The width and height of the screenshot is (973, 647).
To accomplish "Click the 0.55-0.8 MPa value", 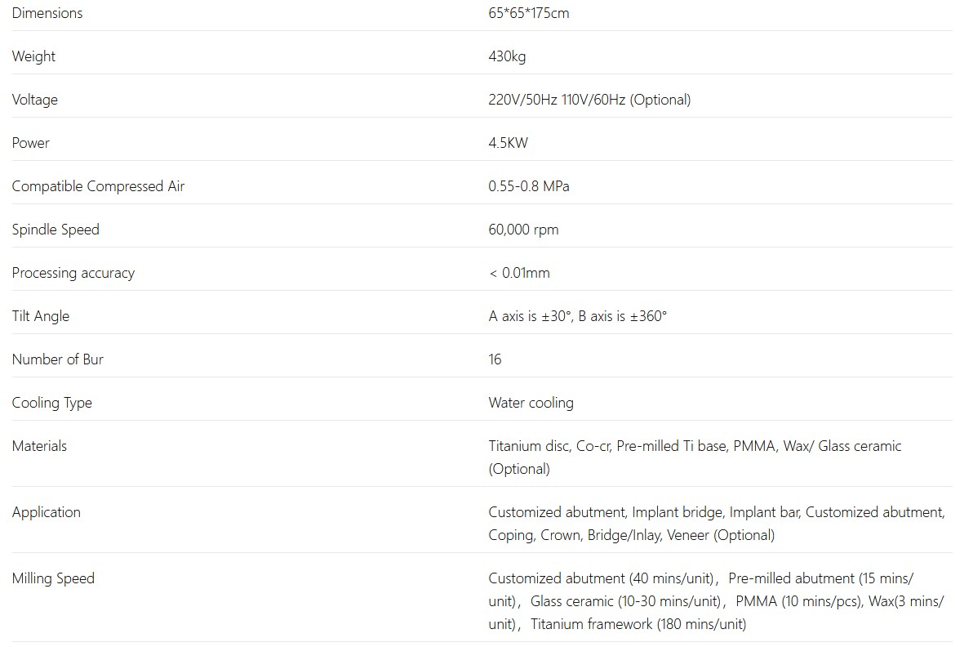I will (529, 186).
